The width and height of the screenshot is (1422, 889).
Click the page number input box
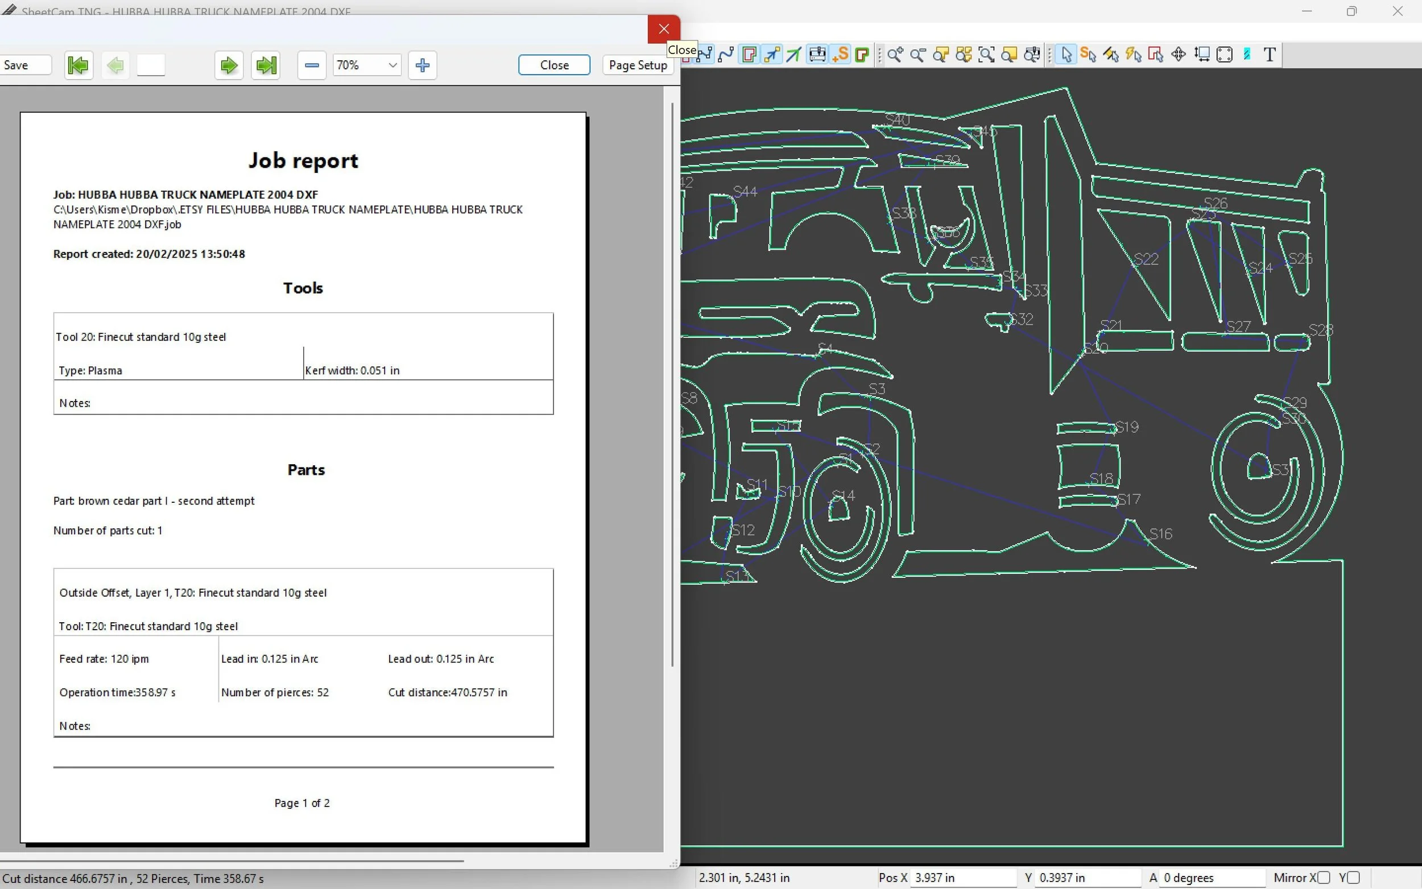pyautogui.click(x=151, y=65)
